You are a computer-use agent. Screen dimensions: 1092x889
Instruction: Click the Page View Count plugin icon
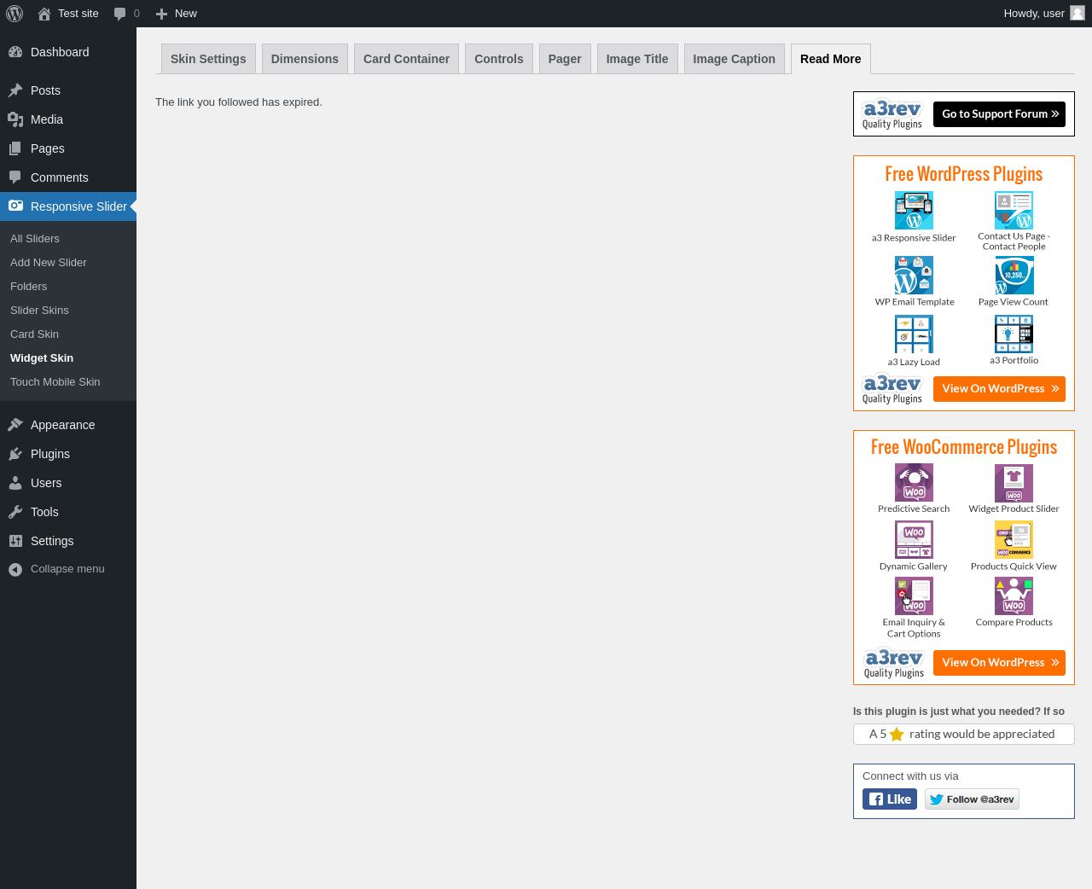1014,275
